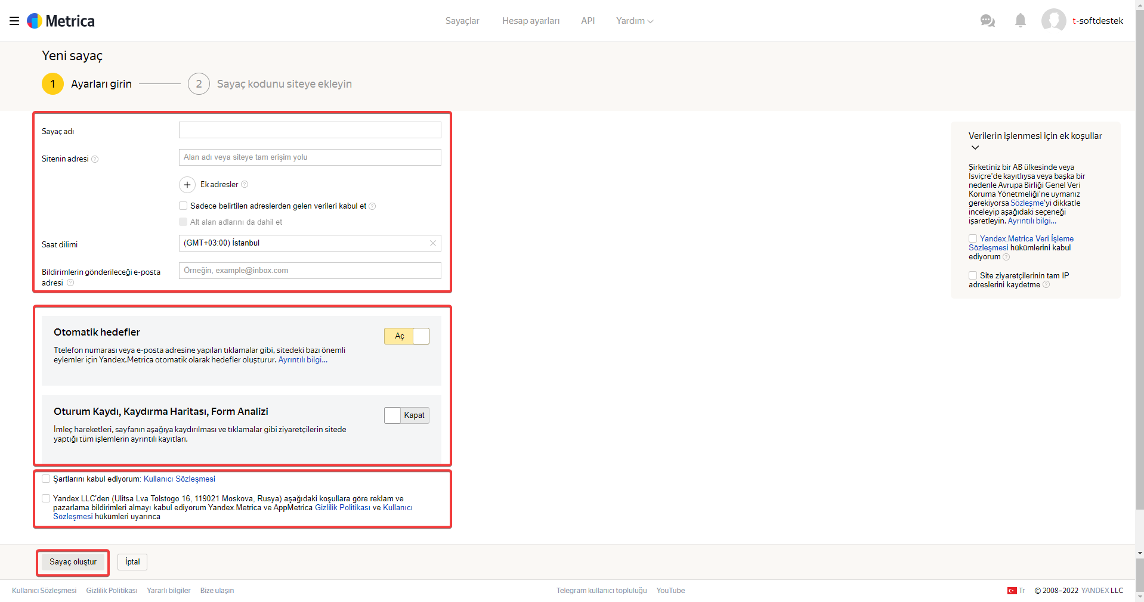The image size is (1144, 602).
Task: Open the Gizlilik Politikası link in consent text
Action: tap(342, 508)
